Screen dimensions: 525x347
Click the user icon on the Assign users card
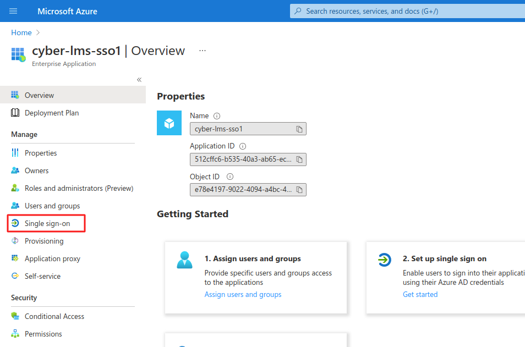pyautogui.click(x=184, y=260)
